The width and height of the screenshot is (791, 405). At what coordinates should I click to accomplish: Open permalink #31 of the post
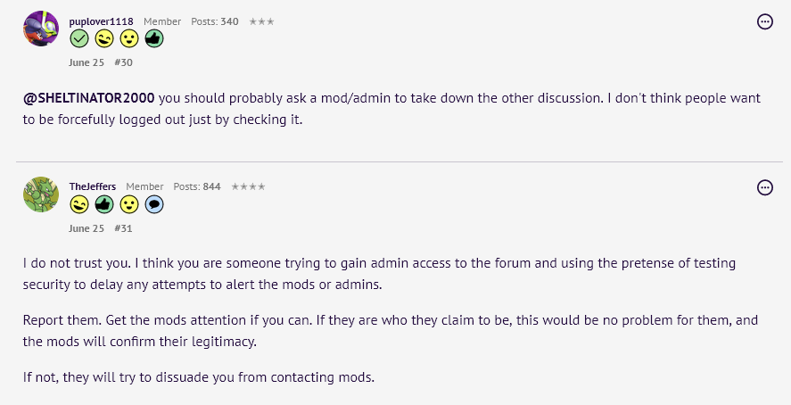[x=123, y=228]
